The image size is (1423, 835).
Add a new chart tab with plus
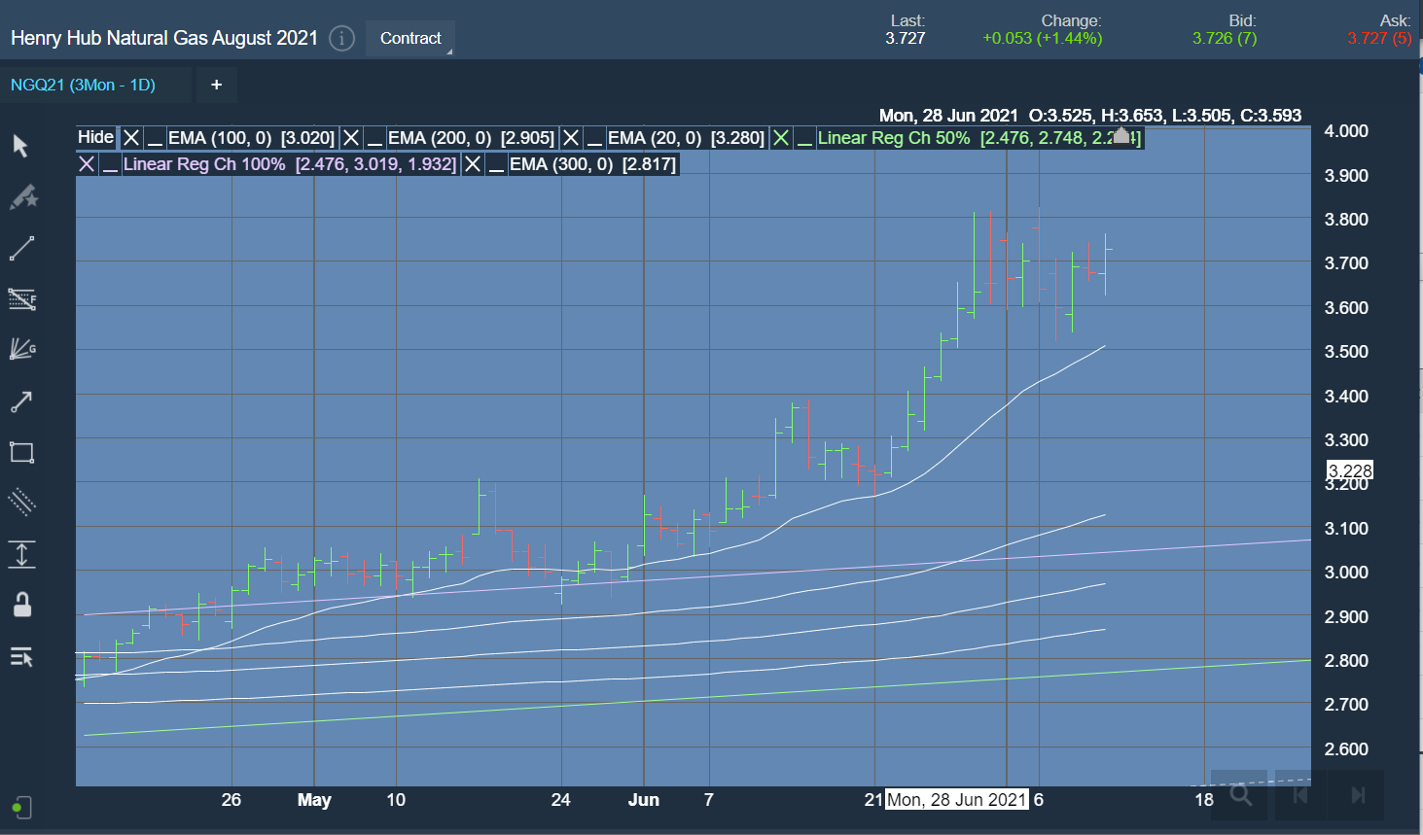tap(216, 85)
